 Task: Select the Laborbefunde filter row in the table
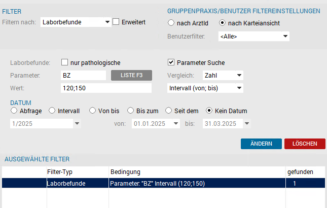coord(163,183)
